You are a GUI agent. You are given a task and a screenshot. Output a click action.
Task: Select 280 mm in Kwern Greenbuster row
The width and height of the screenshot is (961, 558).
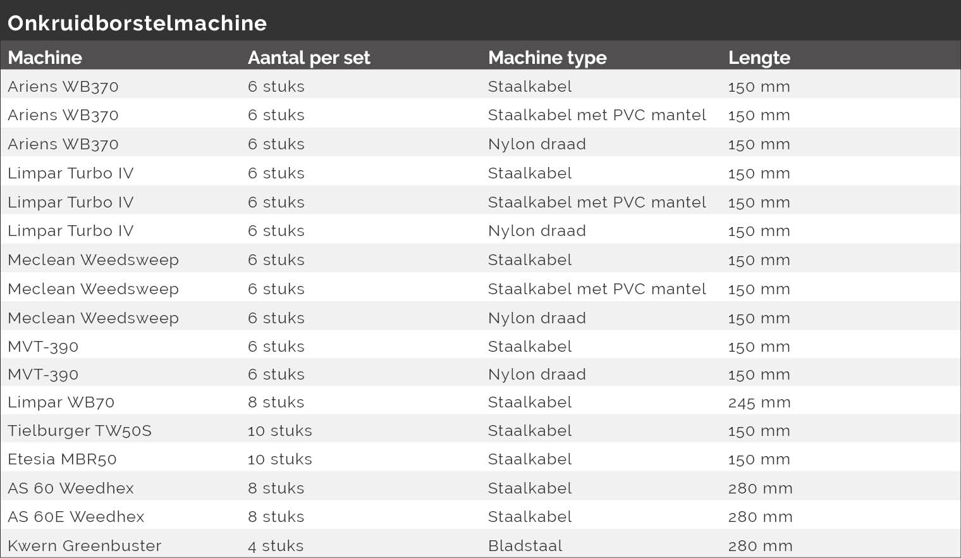pos(761,546)
